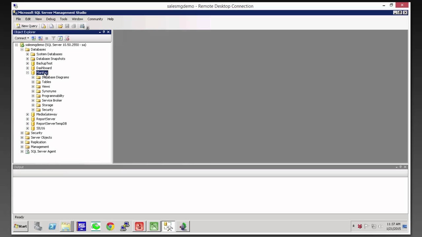Expand the Tables folder under Manitou
Viewport: 422px width, 237px height.
click(33, 82)
